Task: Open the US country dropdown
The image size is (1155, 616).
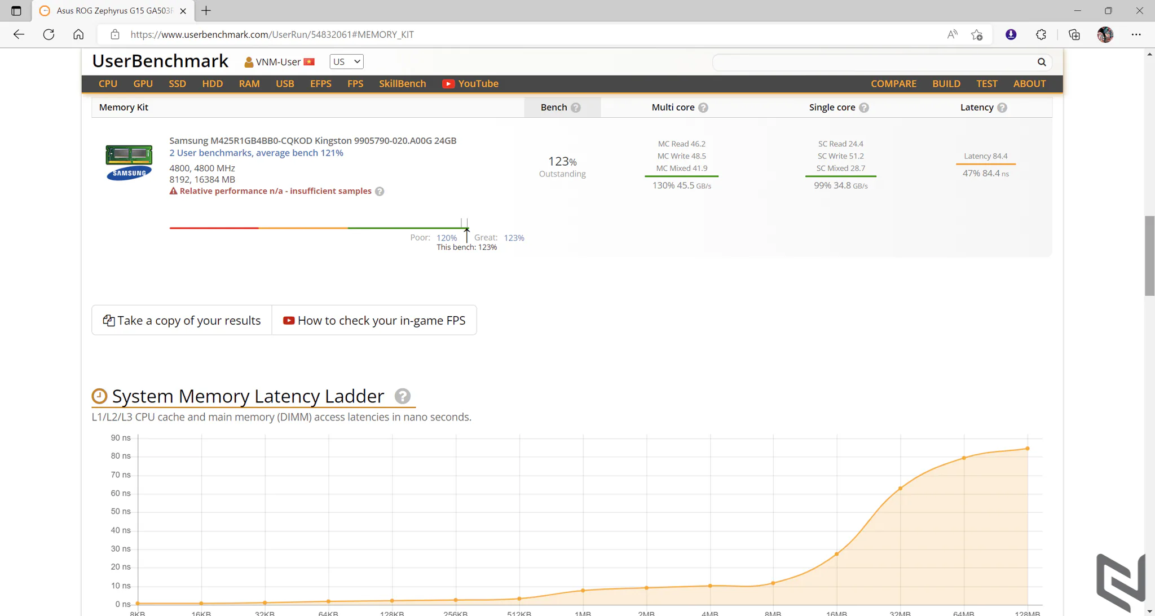Action: 346,61
